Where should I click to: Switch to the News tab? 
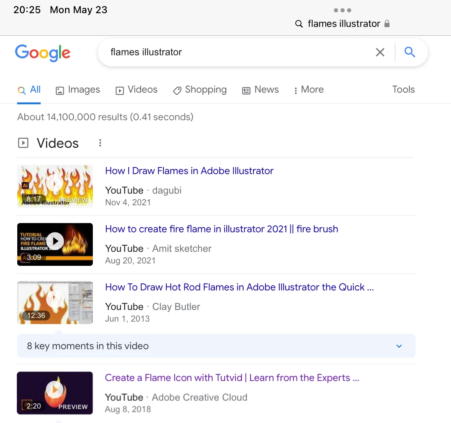point(260,90)
